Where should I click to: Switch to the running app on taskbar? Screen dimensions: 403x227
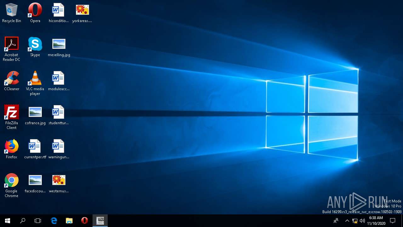coord(100,221)
